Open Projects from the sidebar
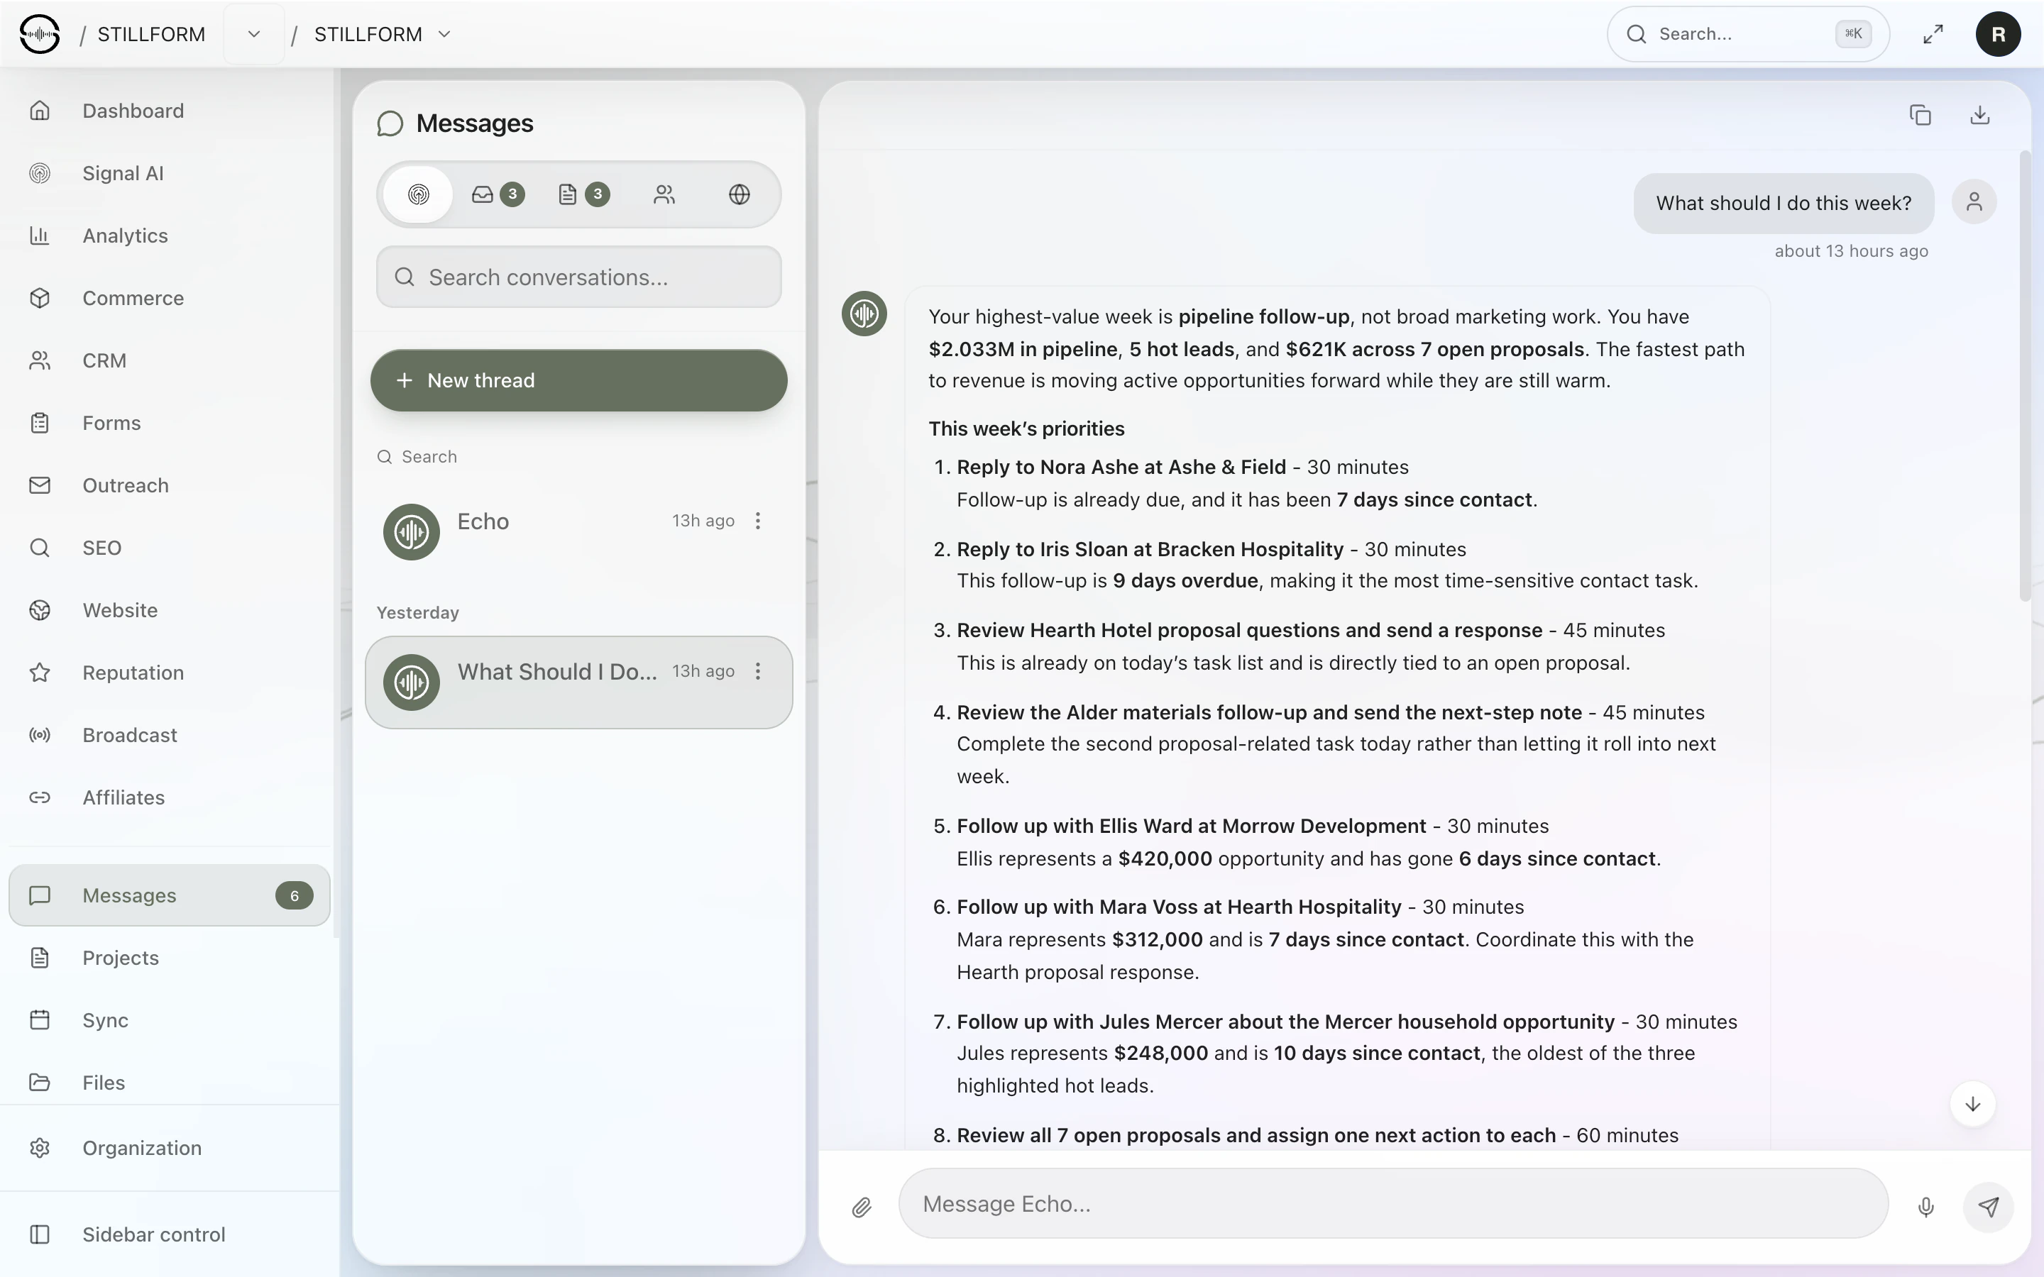2044x1277 pixels. pyautogui.click(x=169, y=958)
